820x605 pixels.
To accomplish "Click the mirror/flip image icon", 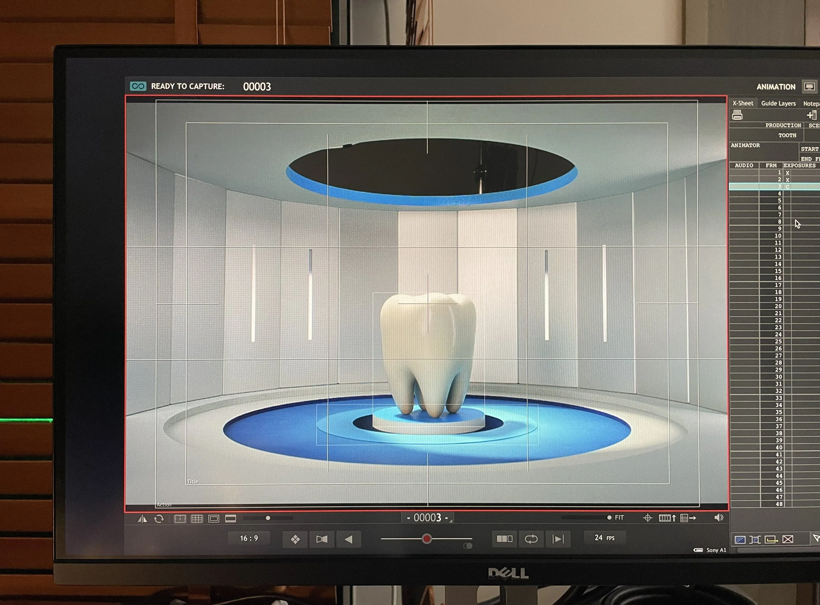I will pyautogui.click(x=142, y=518).
